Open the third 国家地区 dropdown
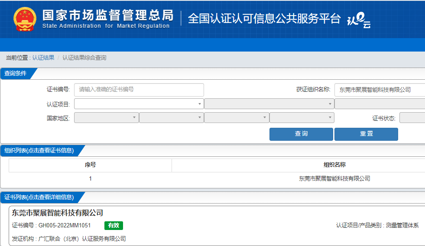Screen dimensions: 425x246 coord(237,117)
